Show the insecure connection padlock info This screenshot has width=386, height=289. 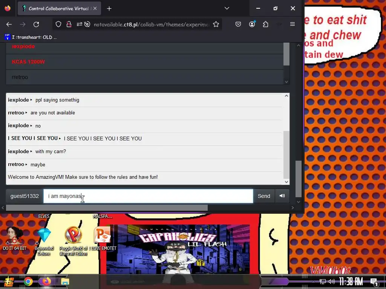[69, 24]
